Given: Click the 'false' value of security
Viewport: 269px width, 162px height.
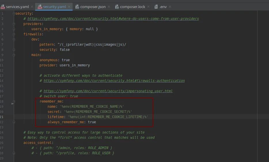Looking at the screenshot, I should [x=65, y=50].
